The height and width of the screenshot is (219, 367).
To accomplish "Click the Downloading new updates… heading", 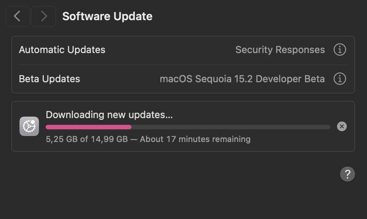I will 109,115.
